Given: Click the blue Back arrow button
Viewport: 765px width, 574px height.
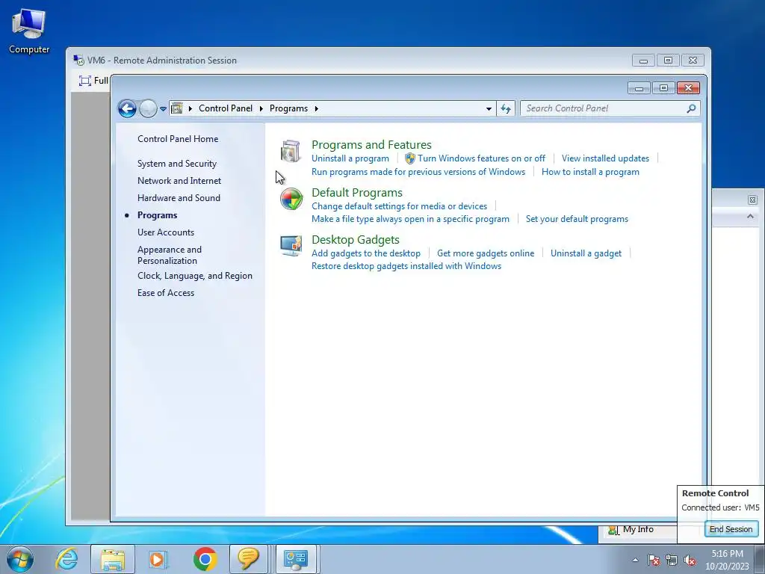Looking at the screenshot, I should point(127,108).
